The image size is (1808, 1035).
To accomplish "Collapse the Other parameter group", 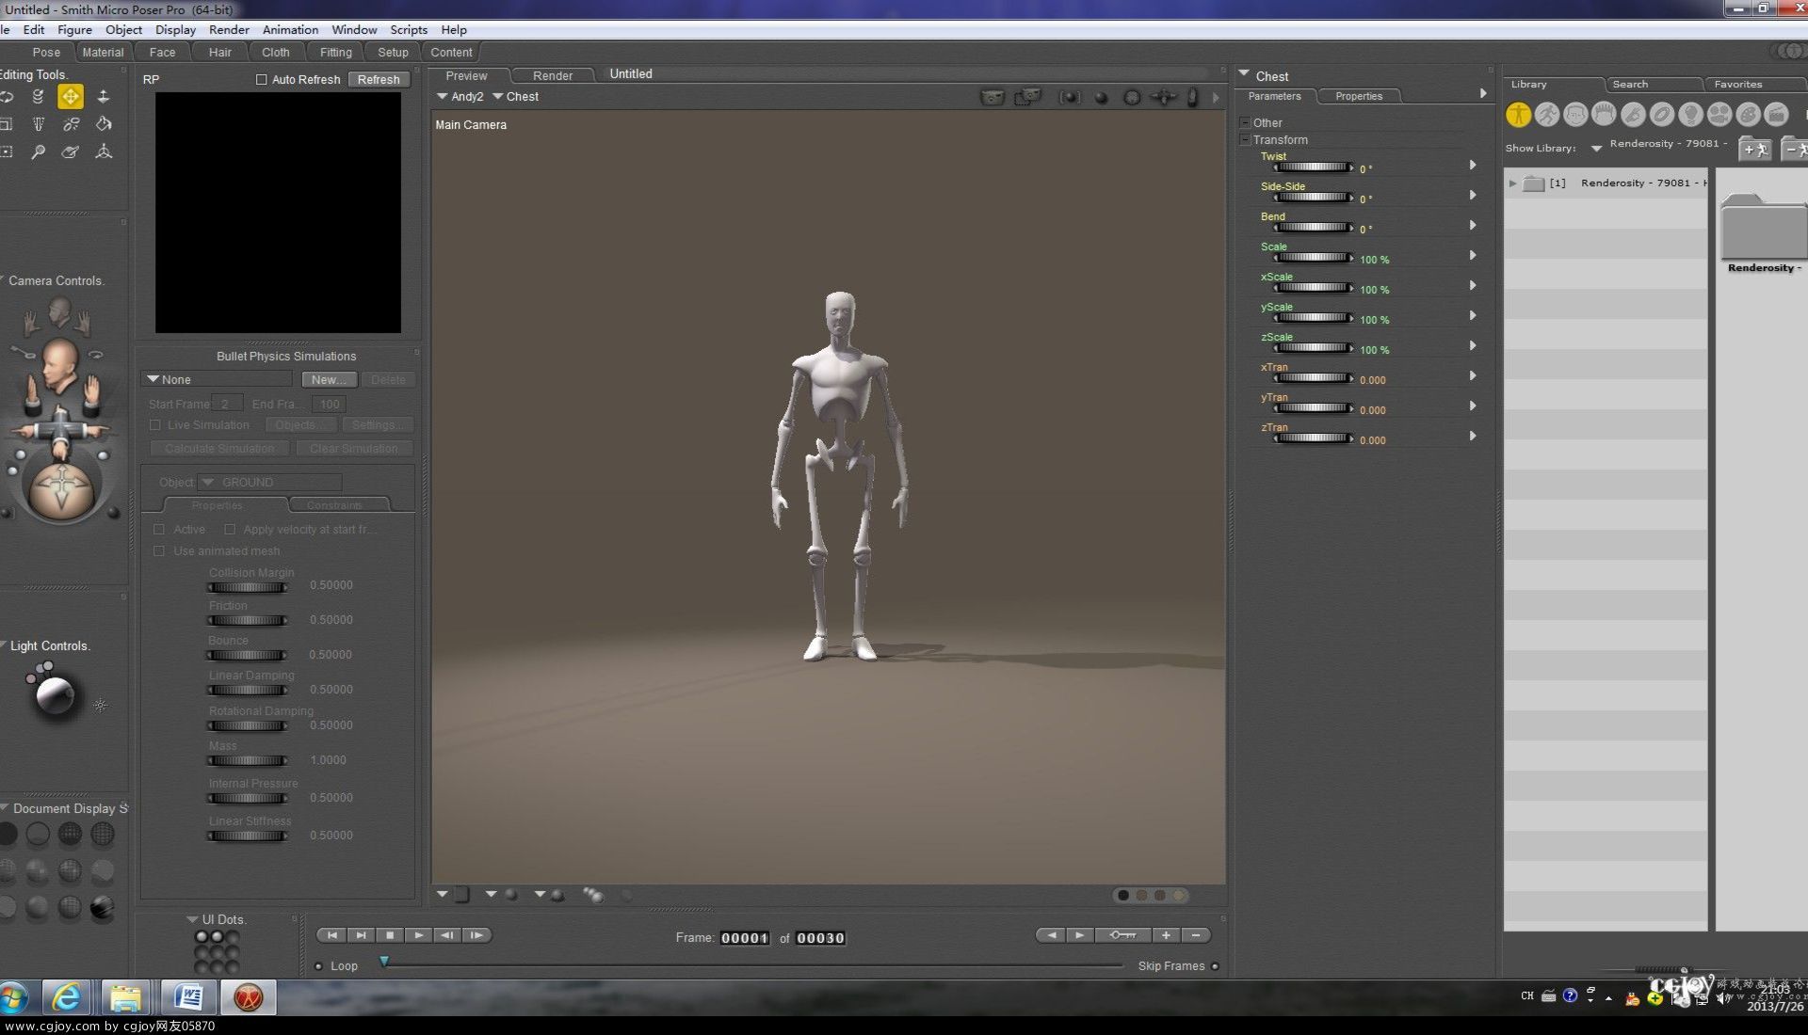I will click(1245, 122).
